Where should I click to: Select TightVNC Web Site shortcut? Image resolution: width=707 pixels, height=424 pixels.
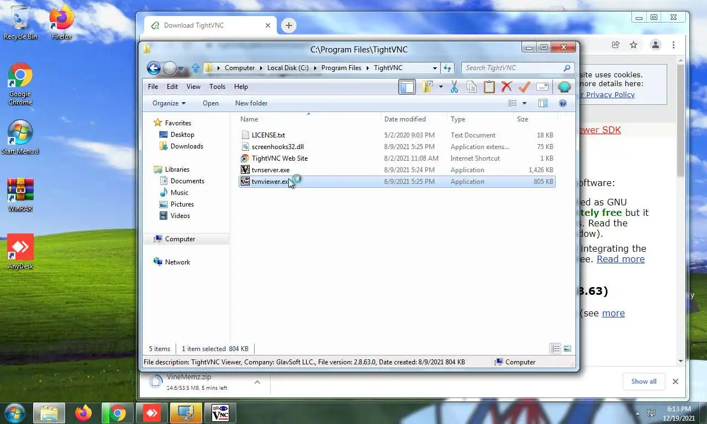coord(397,158)
